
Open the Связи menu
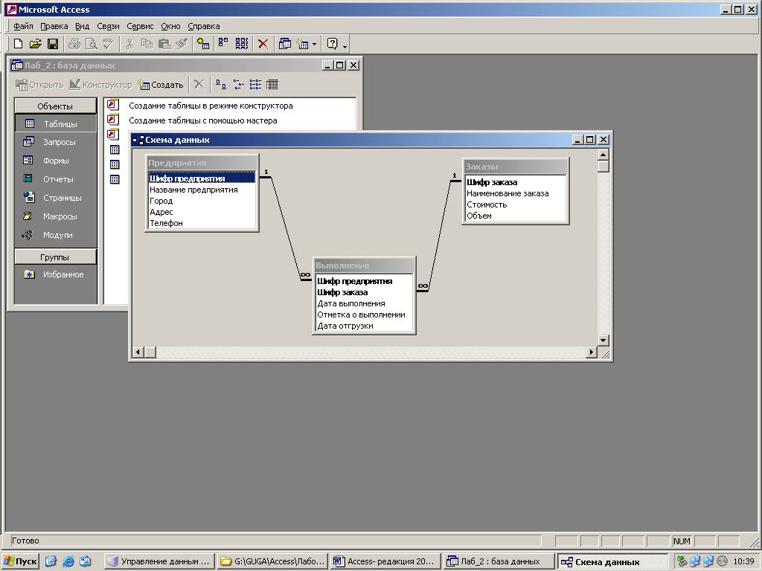[x=108, y=26]
